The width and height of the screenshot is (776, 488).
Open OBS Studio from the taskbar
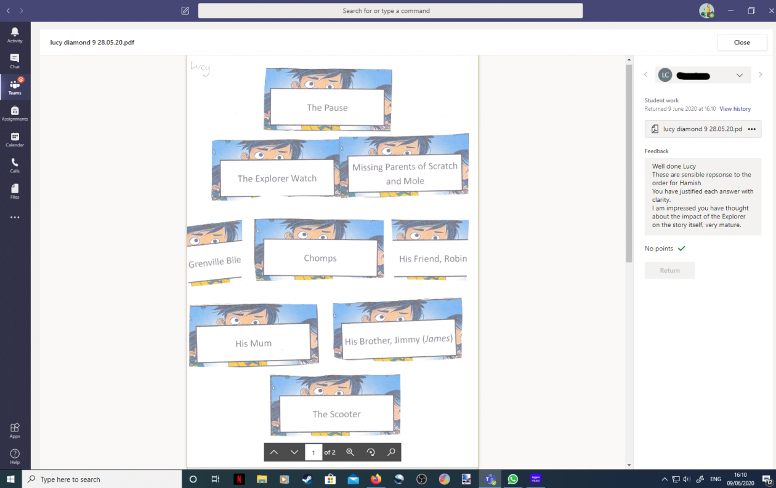tap(421, 479)
